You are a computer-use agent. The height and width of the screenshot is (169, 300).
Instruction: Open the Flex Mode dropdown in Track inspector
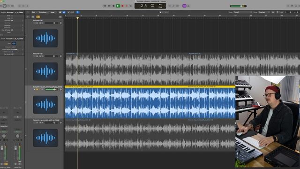[x=17, y=54]
